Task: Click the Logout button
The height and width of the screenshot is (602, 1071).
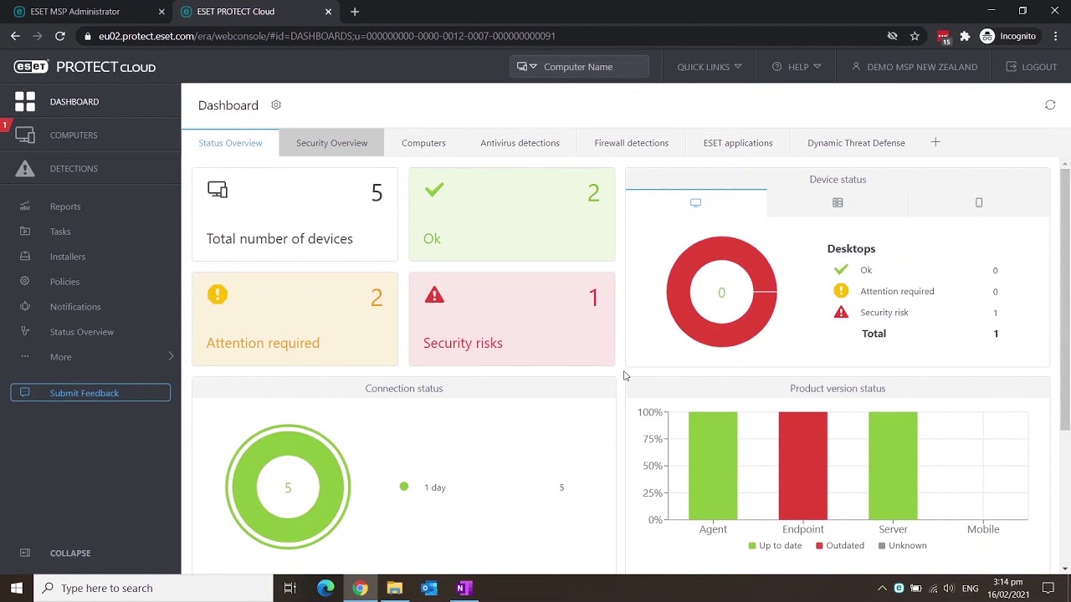Action: click(x=1031, y=67)
